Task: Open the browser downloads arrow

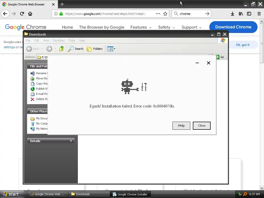Action: (x=233, y=14)
